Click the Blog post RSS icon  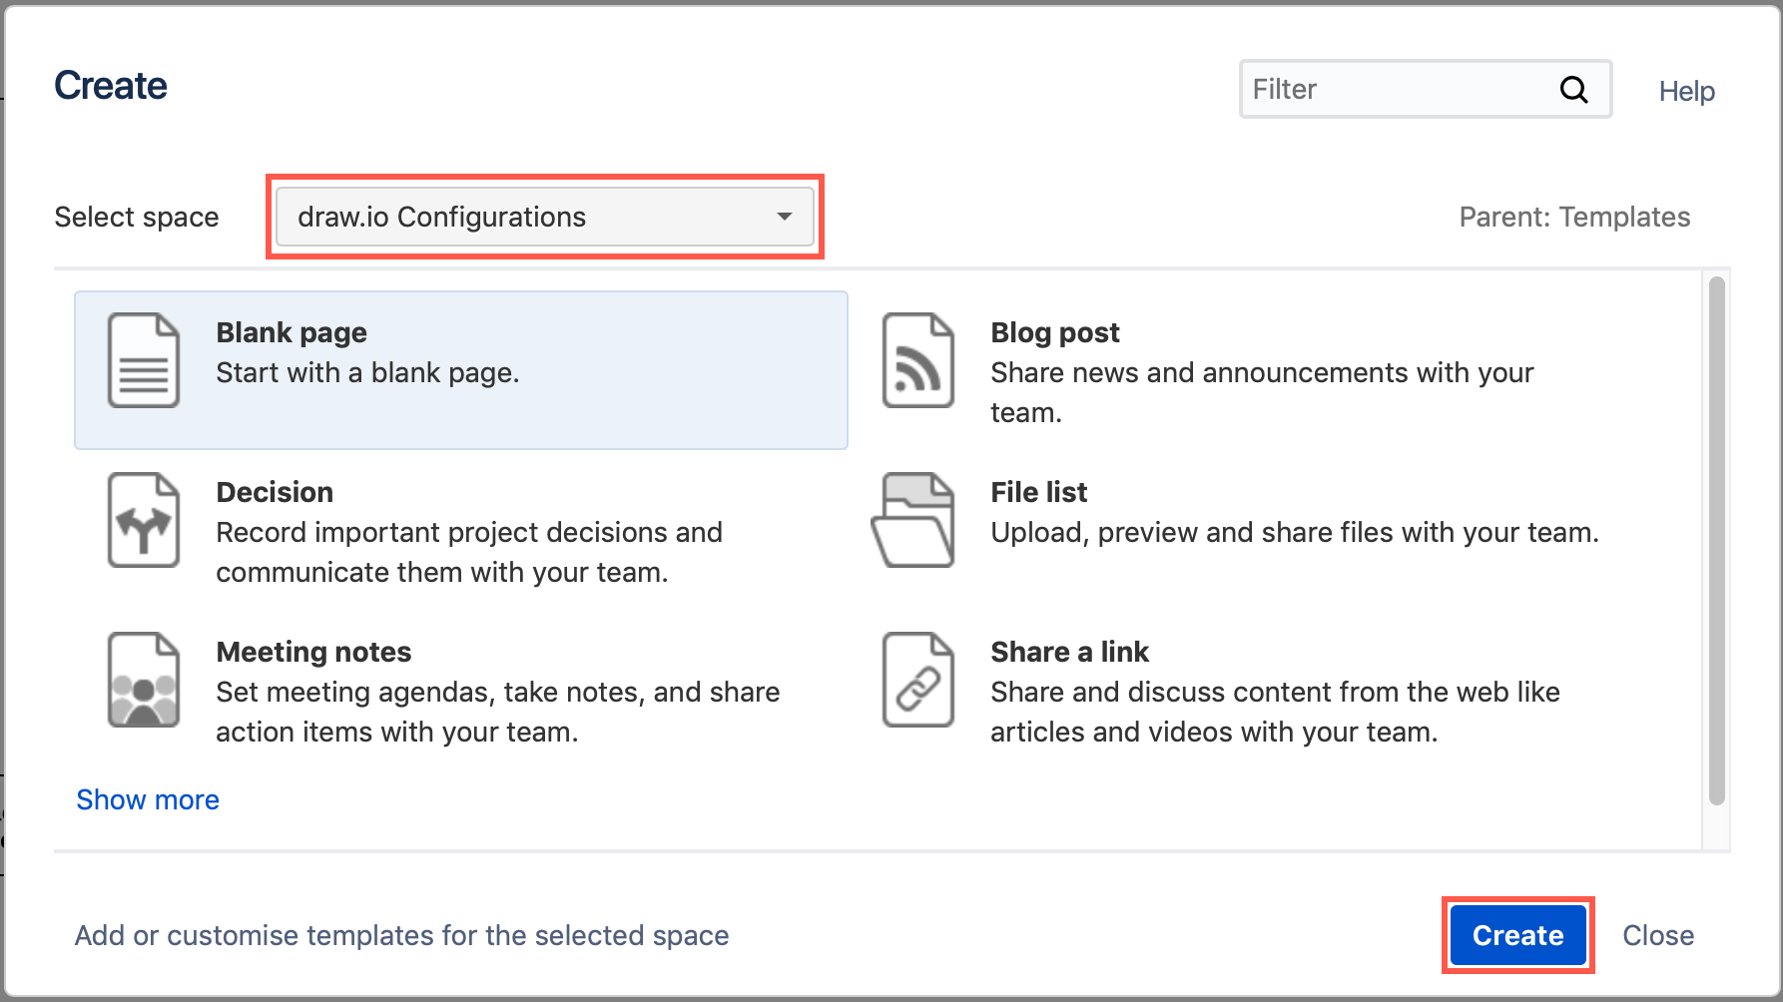tap(916, 361)
